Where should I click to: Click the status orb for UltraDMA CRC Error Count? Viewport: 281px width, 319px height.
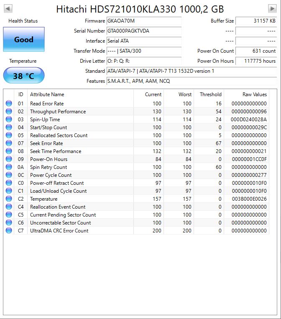click(9, 230)
